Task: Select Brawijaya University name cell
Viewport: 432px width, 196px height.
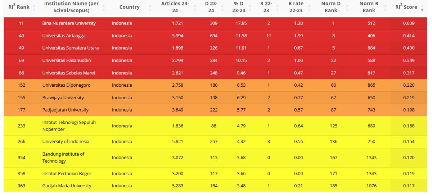Action: 63,97
